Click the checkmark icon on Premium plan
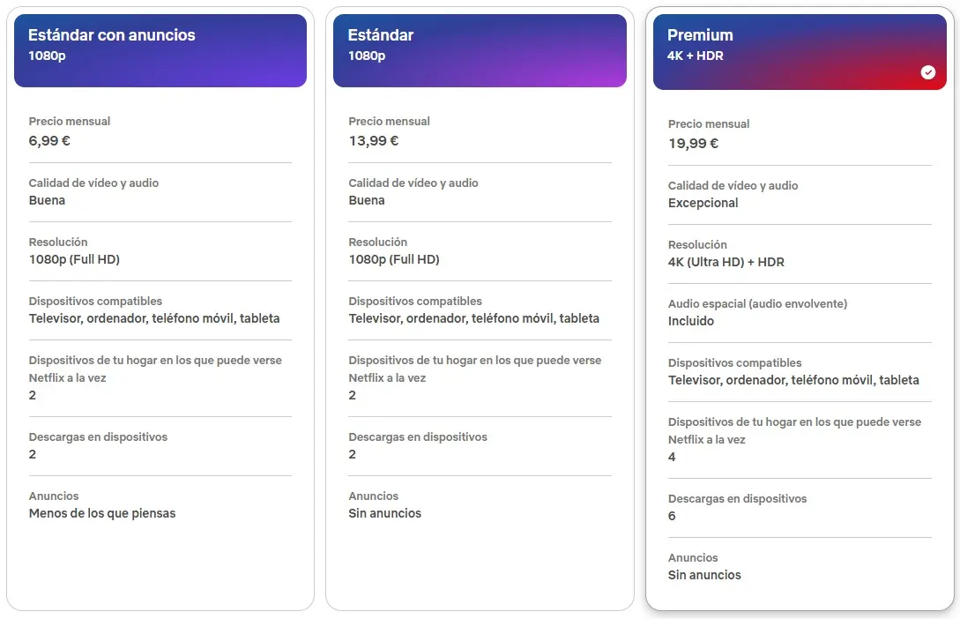This screenshot has height=619, width=960. (x=927, y=72)
